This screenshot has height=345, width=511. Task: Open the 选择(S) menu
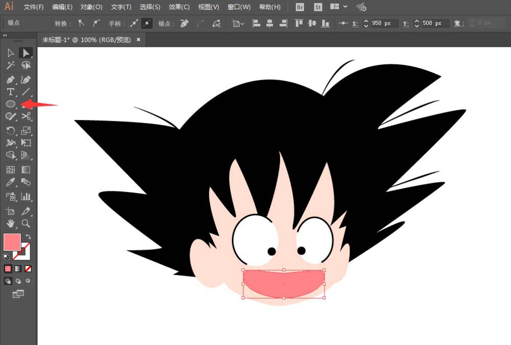coord(150,7)
